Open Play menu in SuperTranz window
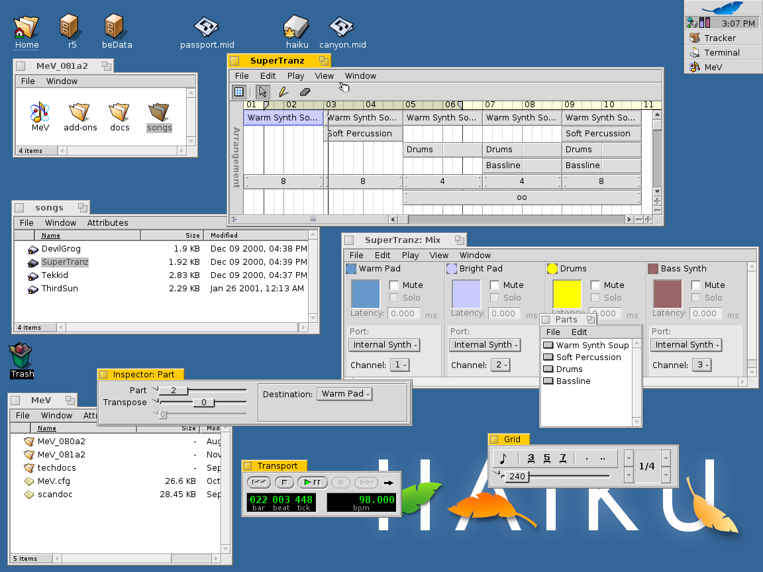Viewport: 763px width, 572px height. 295,76
